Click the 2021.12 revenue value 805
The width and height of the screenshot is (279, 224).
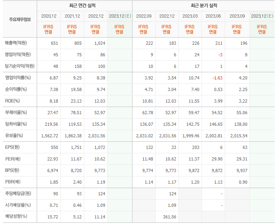pos(78,43)
